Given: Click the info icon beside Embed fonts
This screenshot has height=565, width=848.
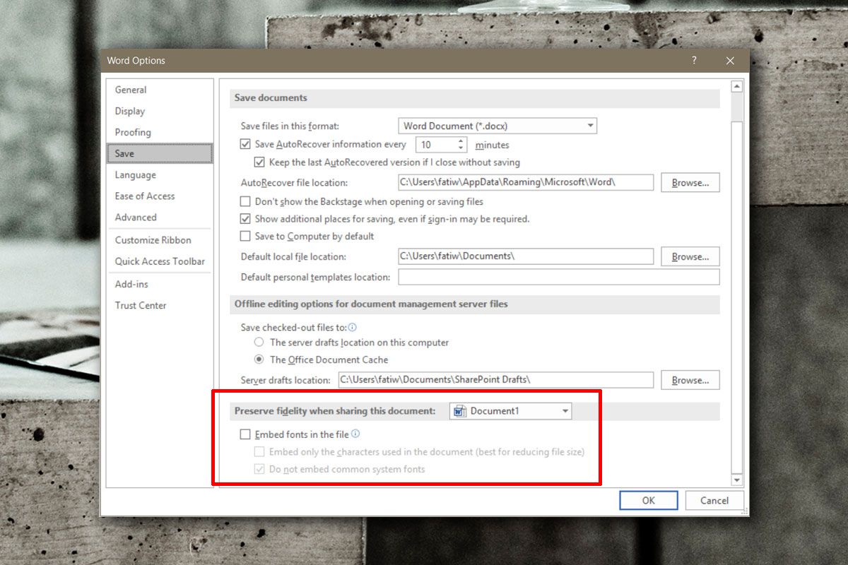Looking at the screenshot, I should click(355, 434).
